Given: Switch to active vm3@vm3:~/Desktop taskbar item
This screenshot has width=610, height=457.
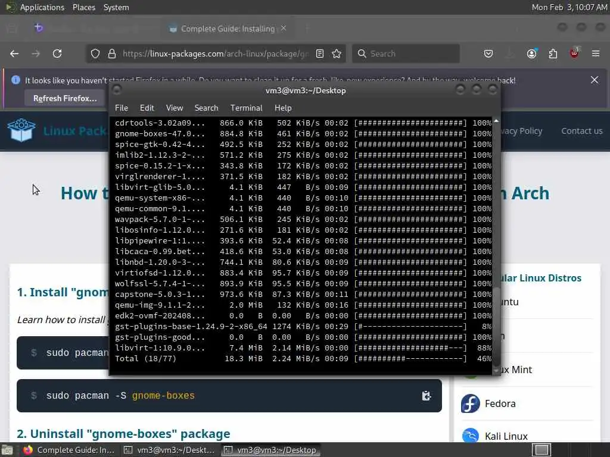Looking at the screenshot, I should 271,450.
